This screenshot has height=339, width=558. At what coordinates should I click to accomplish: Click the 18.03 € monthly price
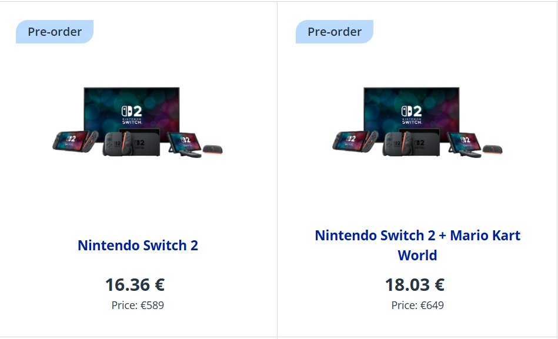[x=415, y=284]
